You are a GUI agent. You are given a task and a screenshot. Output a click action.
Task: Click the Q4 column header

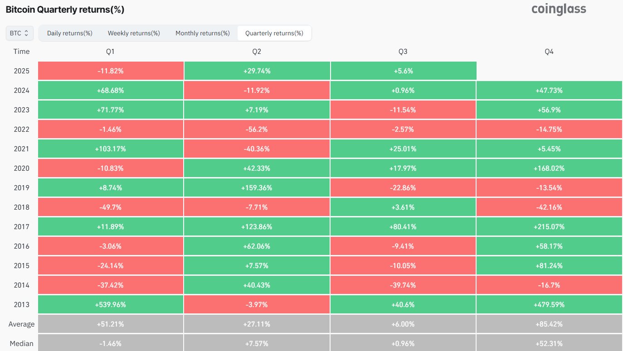[549, 52]
